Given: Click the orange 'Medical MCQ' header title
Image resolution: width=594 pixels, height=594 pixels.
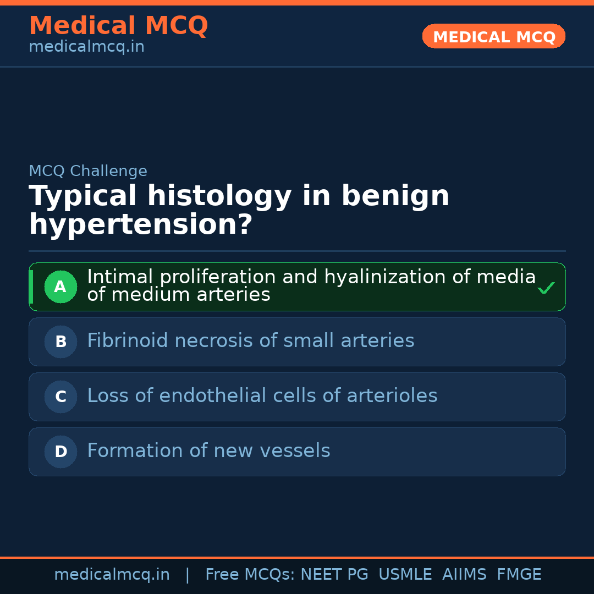Looking at the screenshot, I should (x=118, y=26).
